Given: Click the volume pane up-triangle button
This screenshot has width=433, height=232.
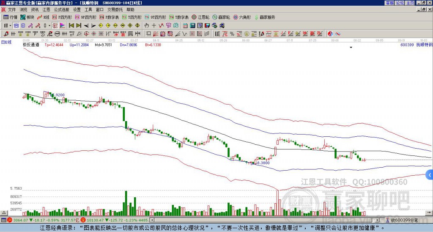Looking at the screenshot, I should pos(4,213).
